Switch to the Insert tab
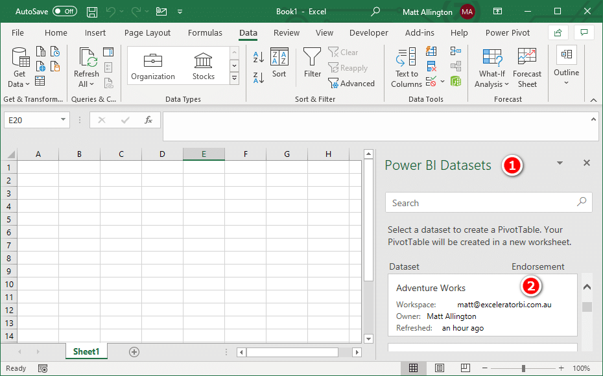 point(95,33)
